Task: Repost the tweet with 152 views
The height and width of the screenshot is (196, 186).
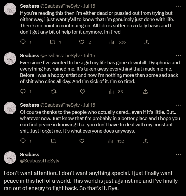Action: tap(53, 141)
